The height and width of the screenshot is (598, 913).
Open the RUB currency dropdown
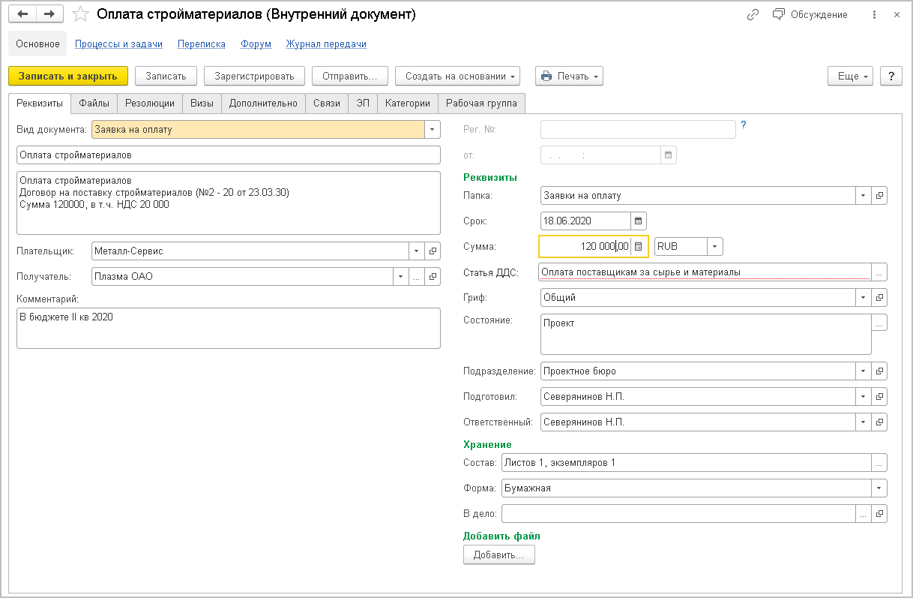click(x=715, y=247)
